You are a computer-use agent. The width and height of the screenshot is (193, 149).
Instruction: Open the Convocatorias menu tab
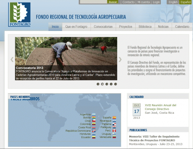point(103,27)
